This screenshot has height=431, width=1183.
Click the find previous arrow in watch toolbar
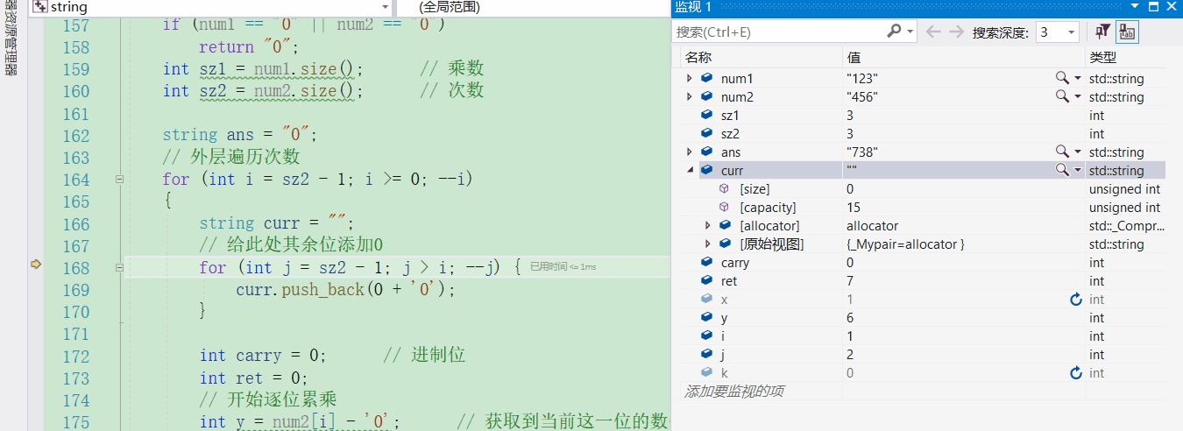tap(934, 32)
